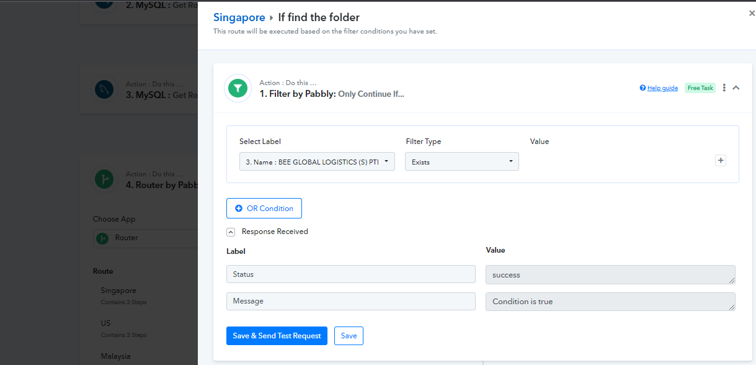Collapse the Response Received section

(x=231, y=232)
